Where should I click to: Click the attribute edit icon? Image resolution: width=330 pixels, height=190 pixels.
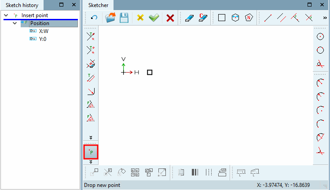pyautogui.click(x=222, y=172)
